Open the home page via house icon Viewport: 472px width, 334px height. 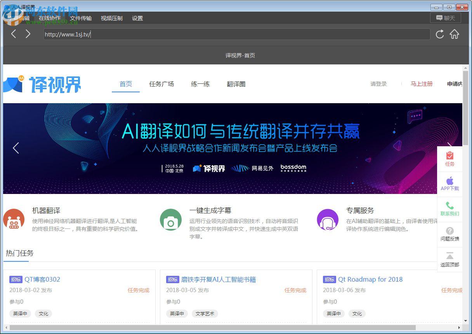coord(454,34)
